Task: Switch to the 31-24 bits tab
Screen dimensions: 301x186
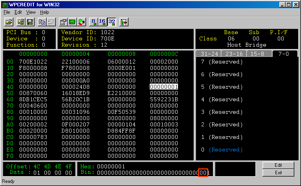Action: tap(209, 54)
